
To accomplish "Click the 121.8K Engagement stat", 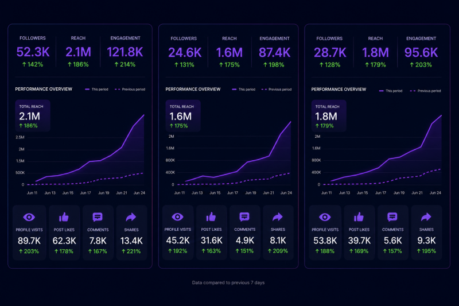I will coord(125,52).
